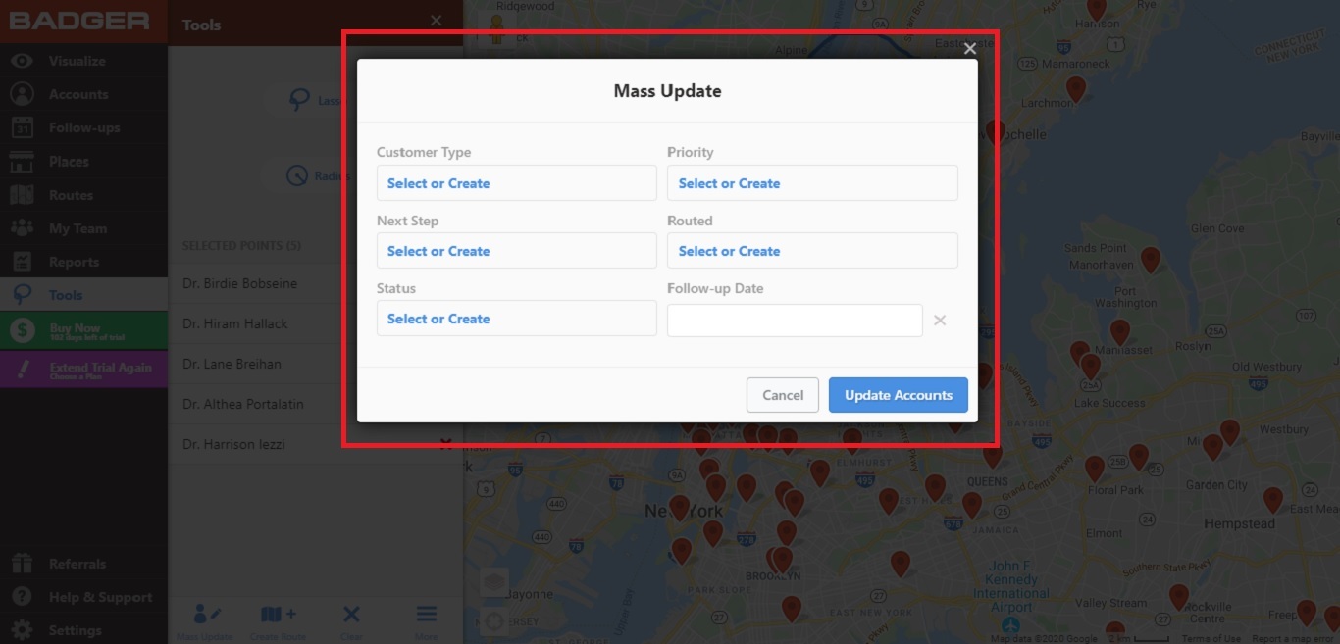
Task: Close the Mass Update dialog
Action: [x=970, y=49]
